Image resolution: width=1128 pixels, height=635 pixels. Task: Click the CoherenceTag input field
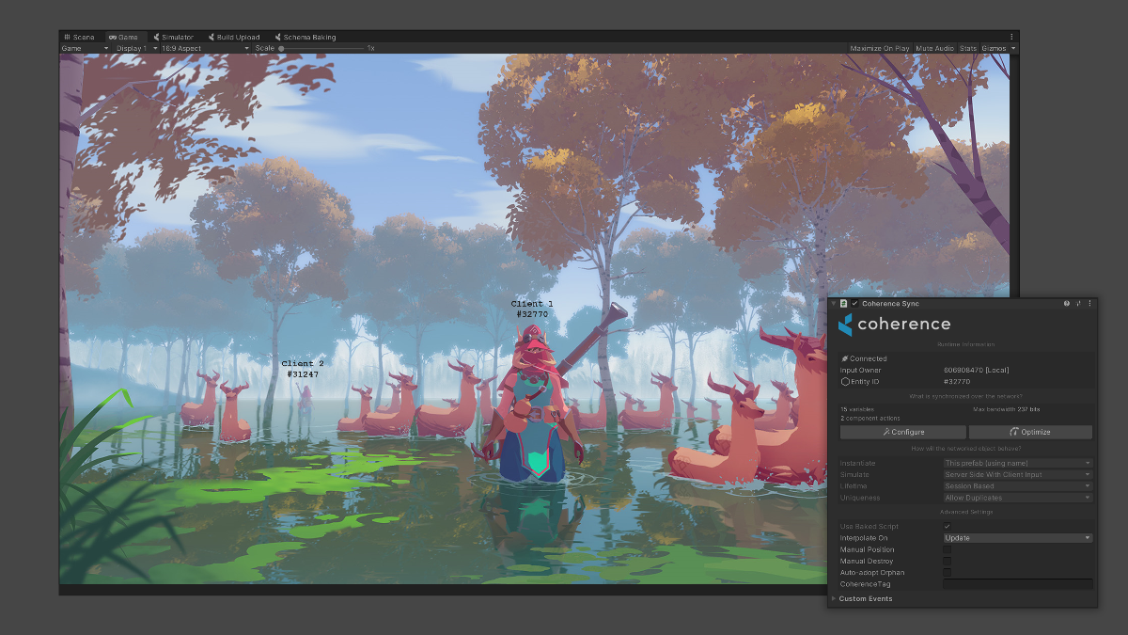(1018, 584)
